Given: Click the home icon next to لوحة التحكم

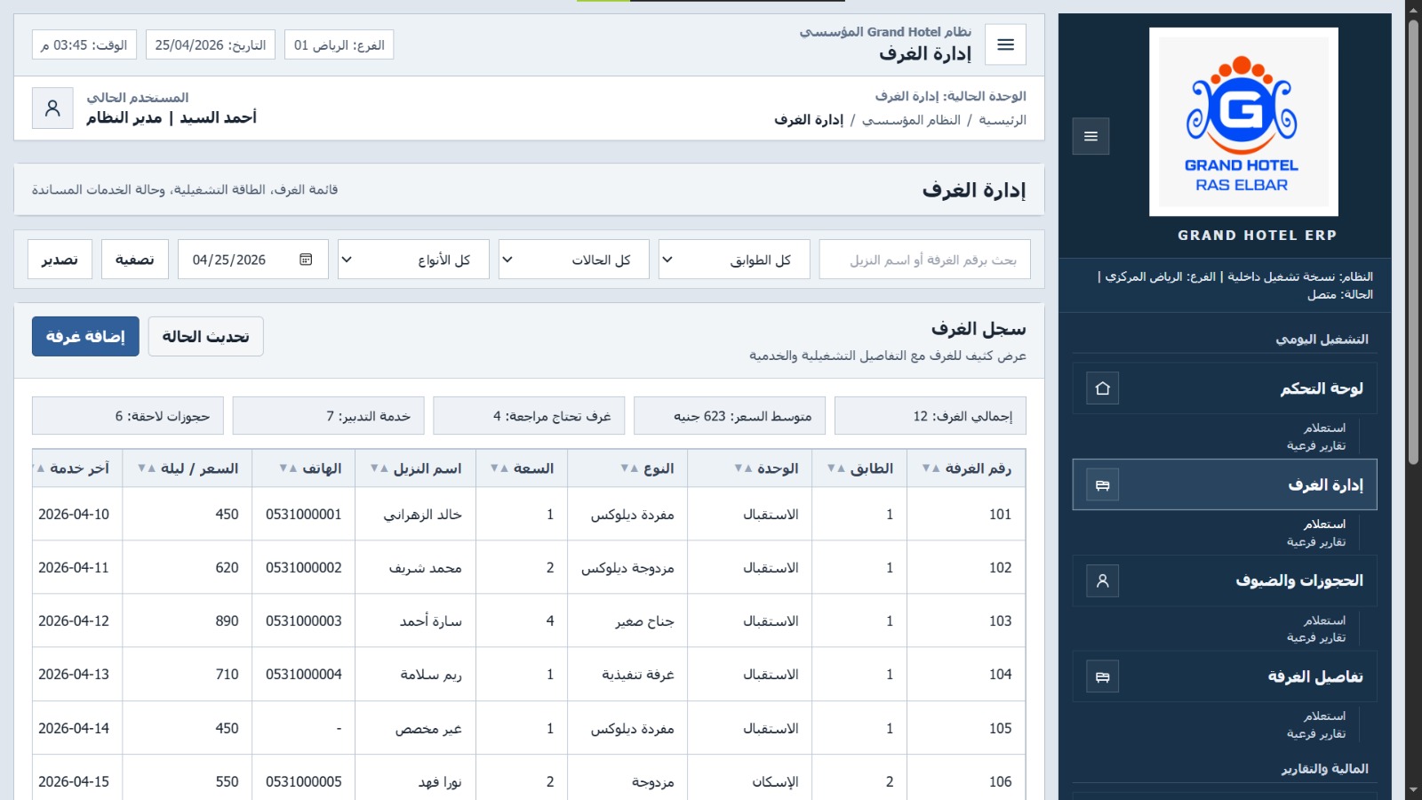Looking at the screenshot, I should tap(1103, 388).
